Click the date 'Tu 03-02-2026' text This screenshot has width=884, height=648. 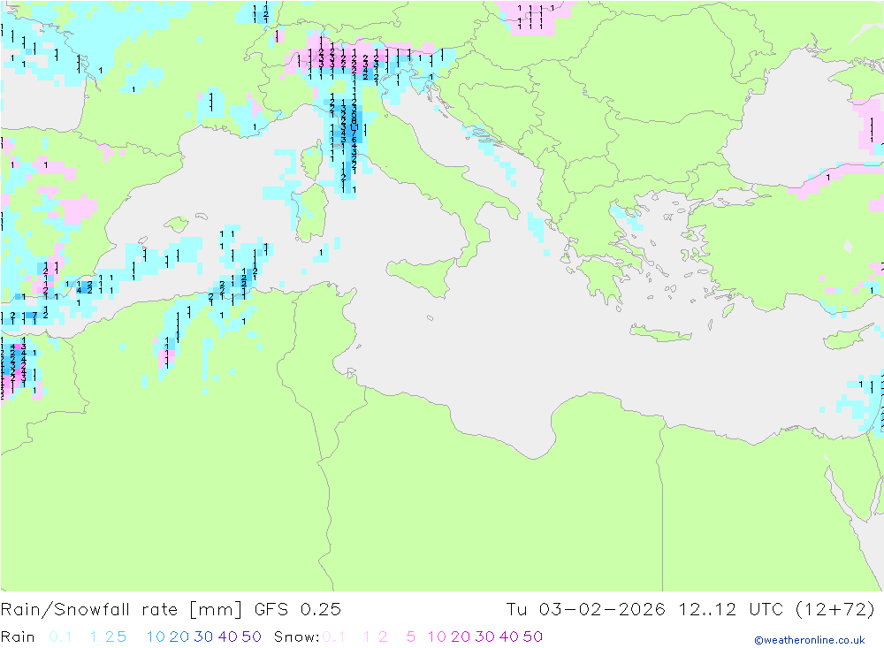pos(585,610)
